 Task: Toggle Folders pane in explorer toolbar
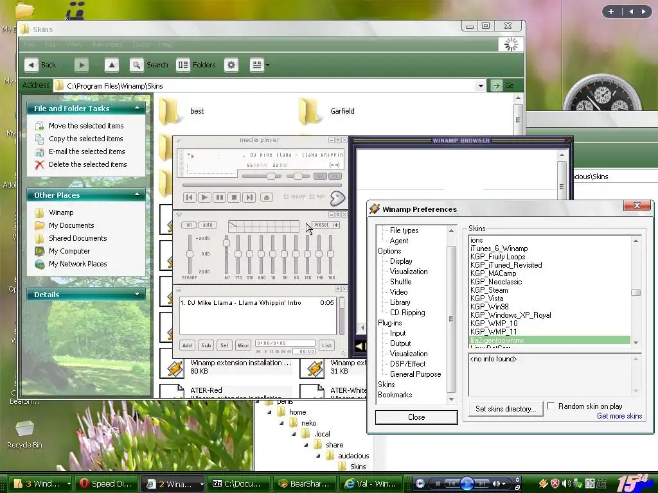coord(196,65)
